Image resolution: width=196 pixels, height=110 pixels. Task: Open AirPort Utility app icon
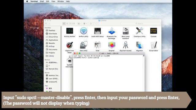[x=84, y=31]
